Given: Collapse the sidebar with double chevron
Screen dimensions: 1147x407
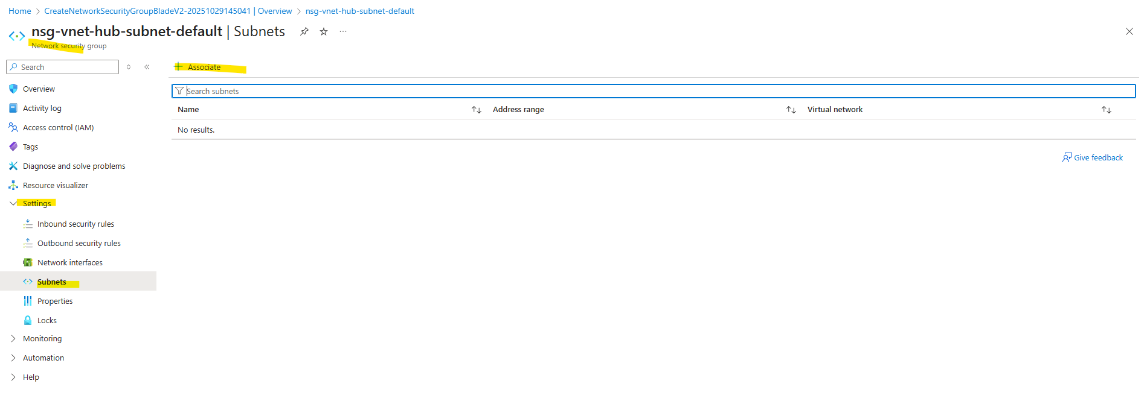Looking at the screenshot, I should click(147, 67).
